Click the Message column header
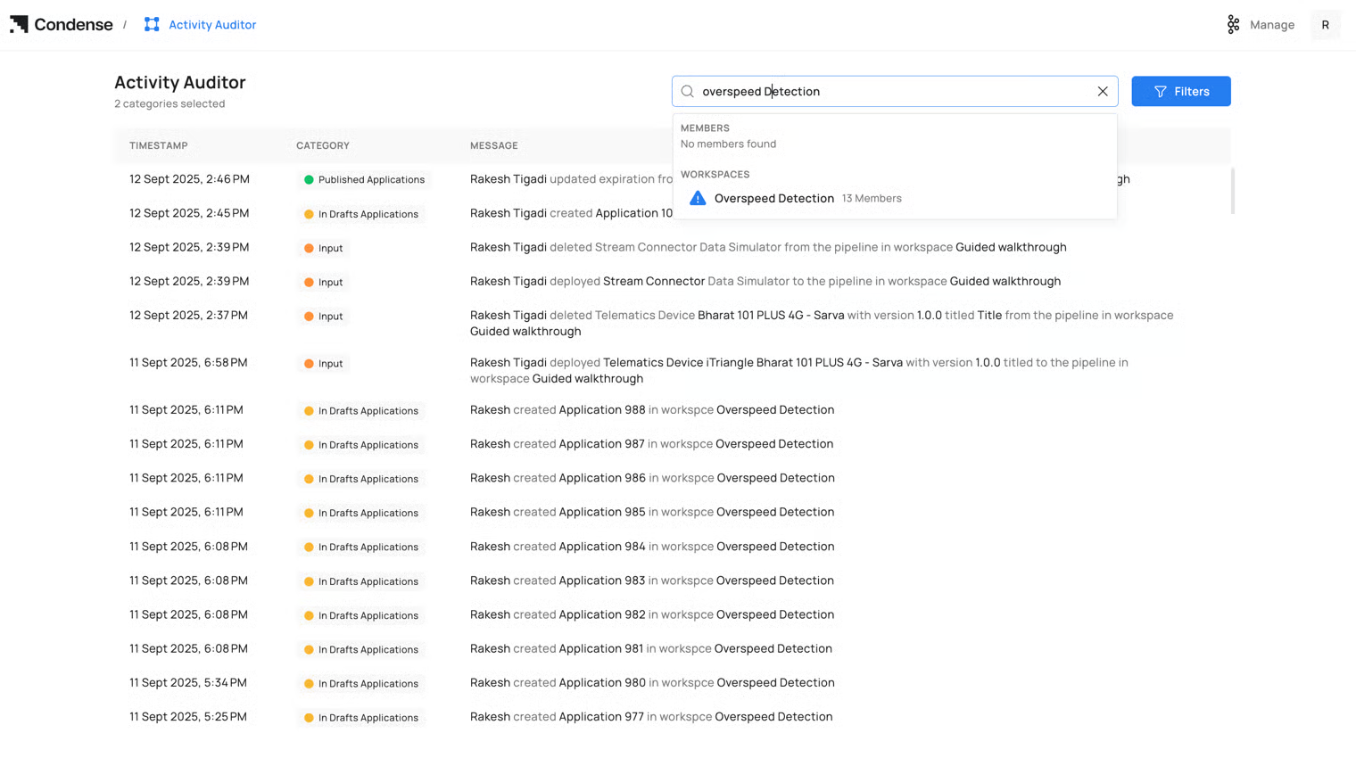1356x766 pixels. point(494,145)
